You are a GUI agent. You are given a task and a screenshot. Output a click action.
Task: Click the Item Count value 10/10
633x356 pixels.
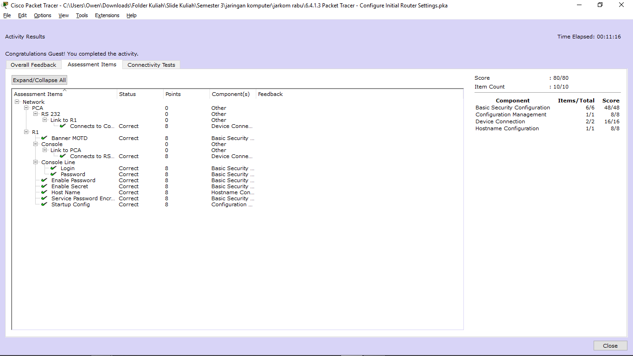[x=561, y=87]
